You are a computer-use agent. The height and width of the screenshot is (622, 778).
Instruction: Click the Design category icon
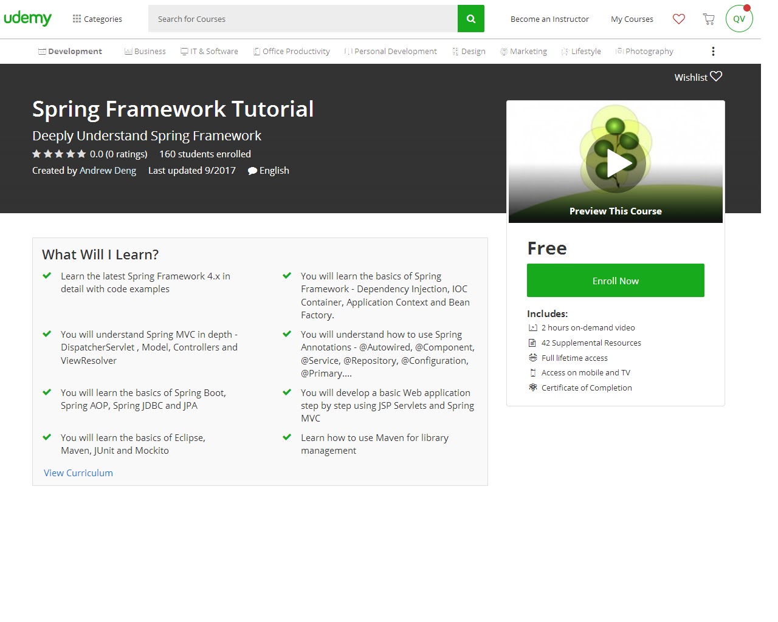coord(455,51)
